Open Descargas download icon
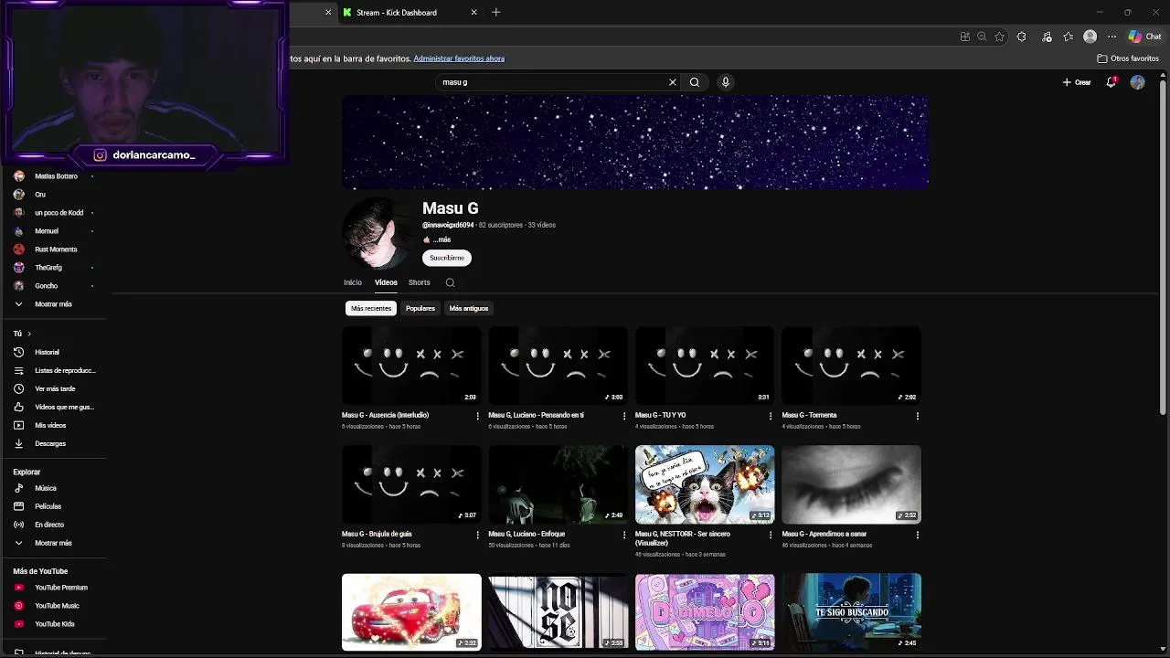1170x658 pixels. (18, 443)
